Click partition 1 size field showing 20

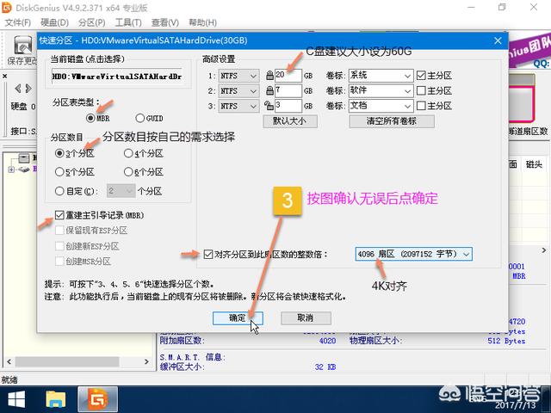click(x=288, y=76)
